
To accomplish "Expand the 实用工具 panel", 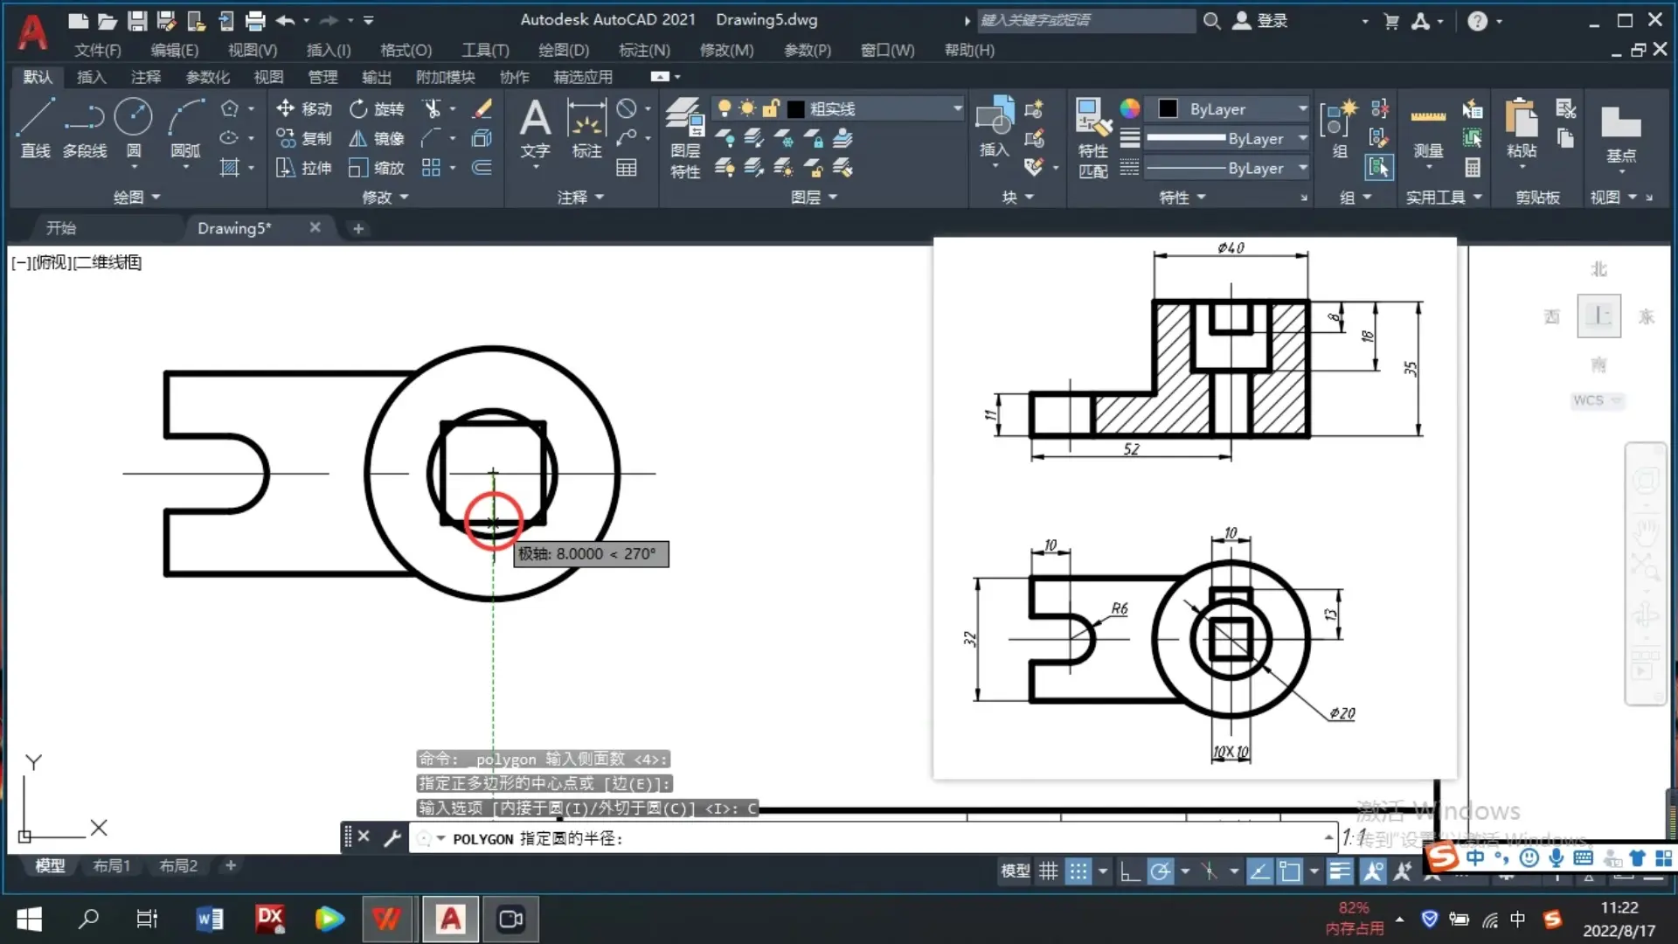I will click(x=1444, y=198).
